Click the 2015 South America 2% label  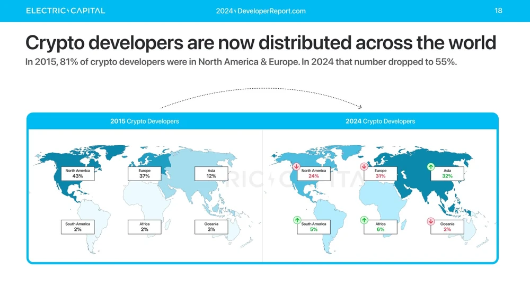point(78,227)
